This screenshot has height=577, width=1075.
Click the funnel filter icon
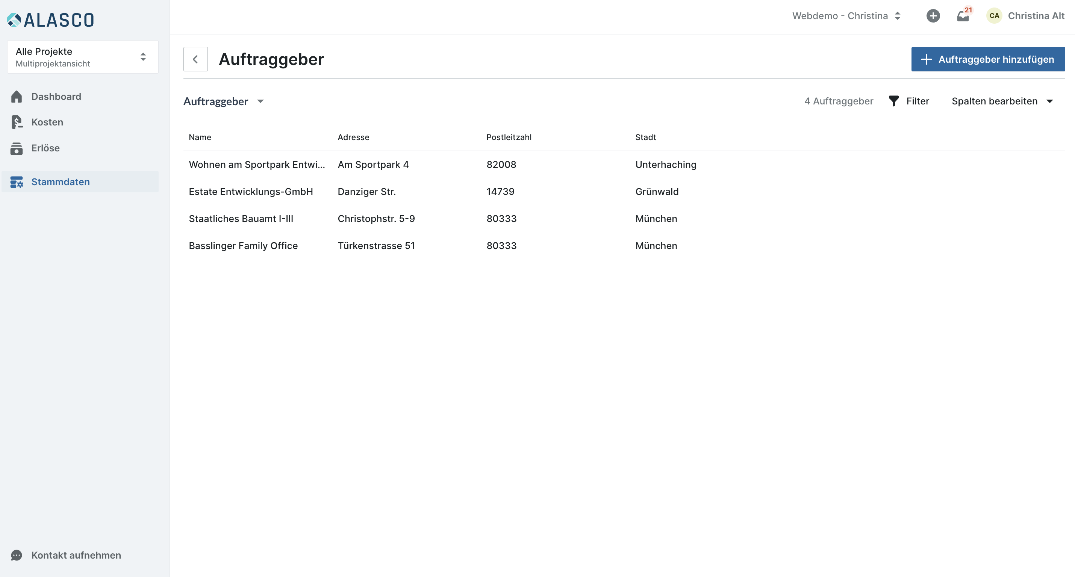click(894, 101)
